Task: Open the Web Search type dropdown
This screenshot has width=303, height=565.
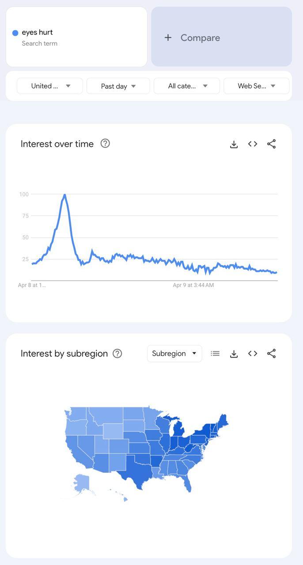Action: pyautogui.click(x=257, y=86)
